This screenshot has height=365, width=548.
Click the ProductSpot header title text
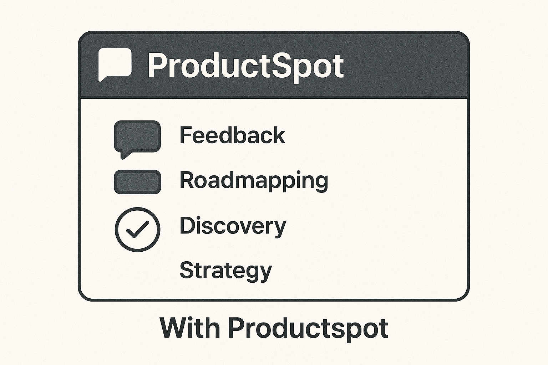(246, 66)
